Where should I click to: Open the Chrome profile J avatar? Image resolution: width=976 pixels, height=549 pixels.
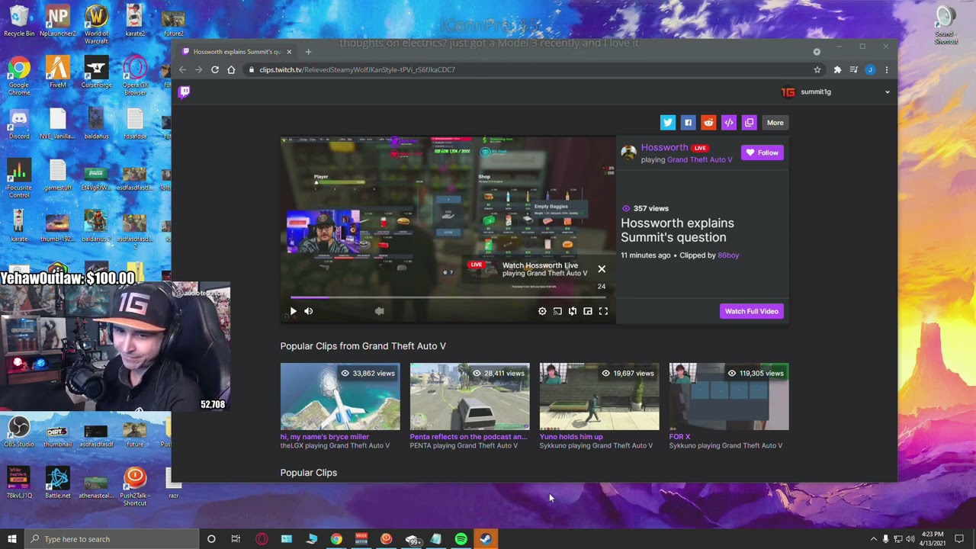pos(870,69)
